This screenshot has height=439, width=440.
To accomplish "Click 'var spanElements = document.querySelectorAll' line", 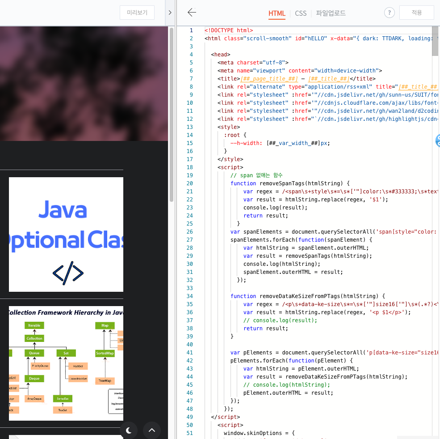I will tap(333, 232).
